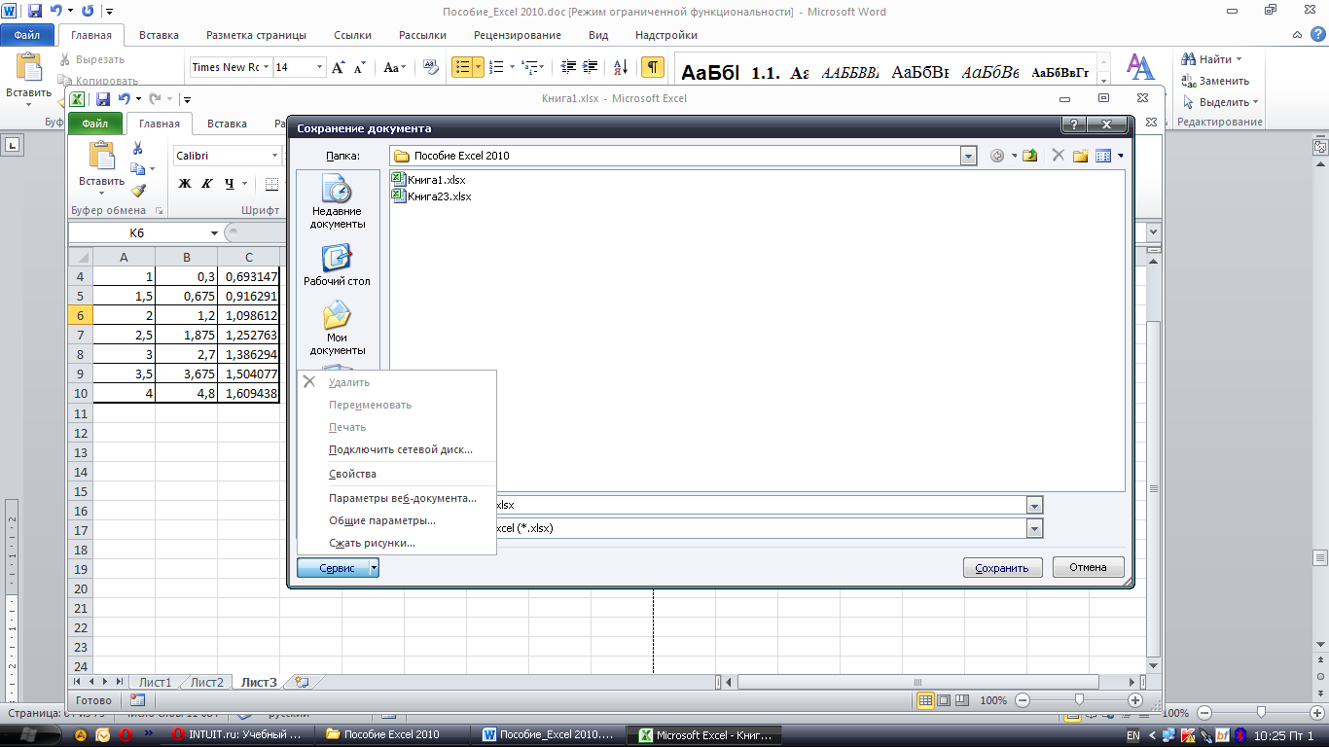Open Word font name dropdown
This screenshot has height=747, width=1329.
coord(266,67)
